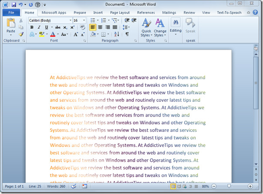Screen dimensions: 263x194
Task: Click the Help question mark icon
Action: click(255, 13)
